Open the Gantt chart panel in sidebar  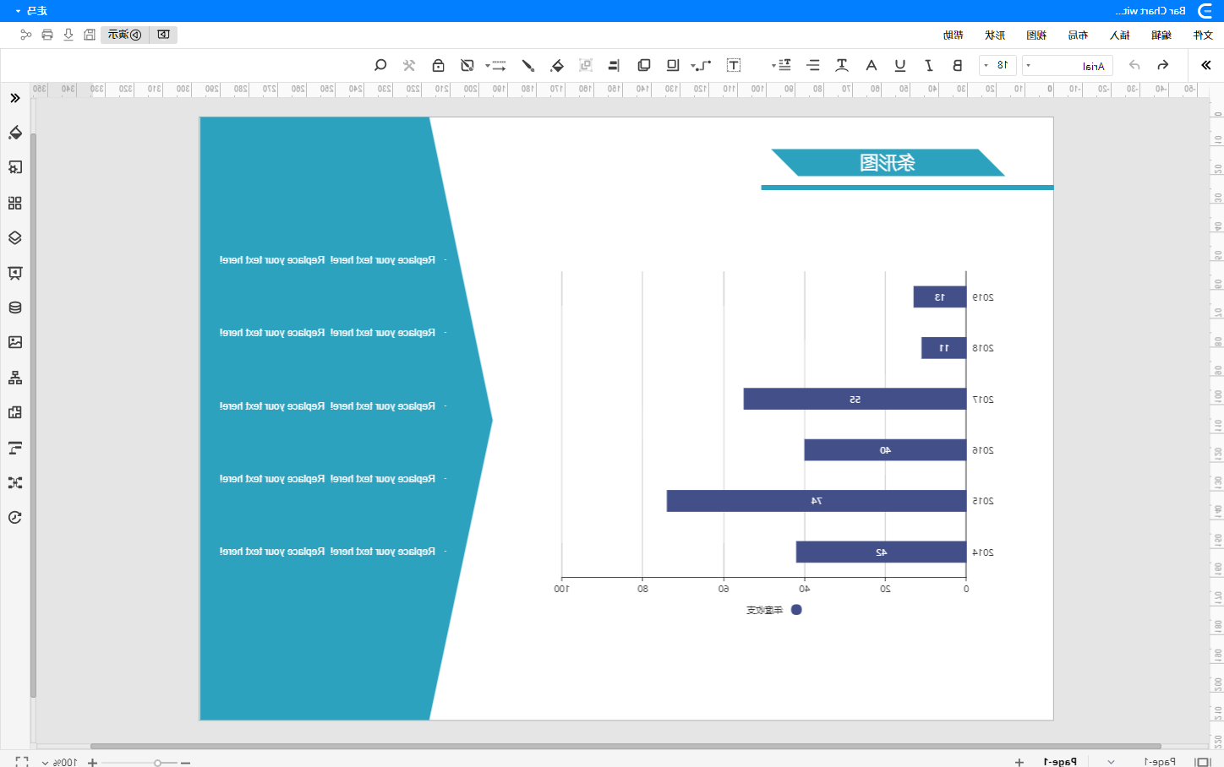pos(15,448)
